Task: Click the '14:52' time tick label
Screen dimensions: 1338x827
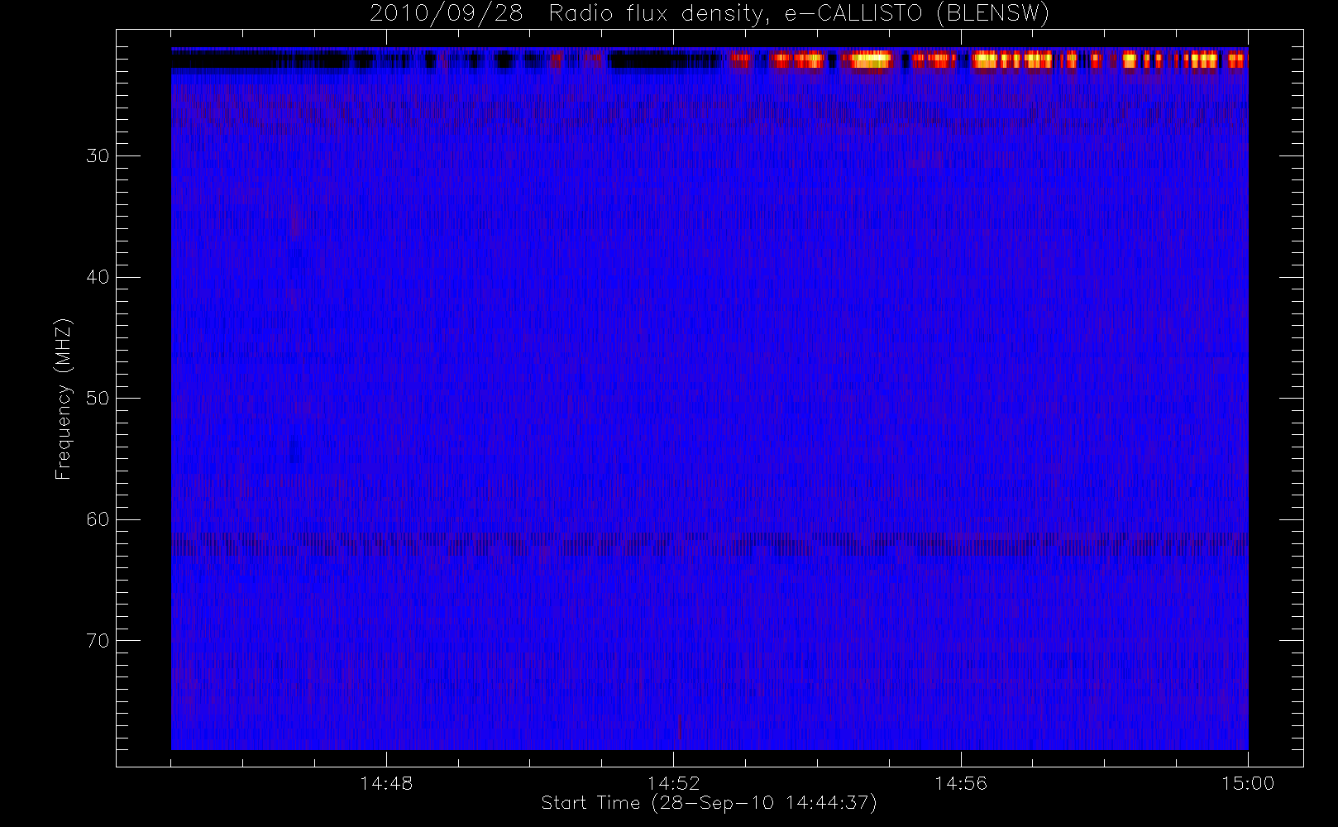Action: pyautogui.click(x=673, y=783)
